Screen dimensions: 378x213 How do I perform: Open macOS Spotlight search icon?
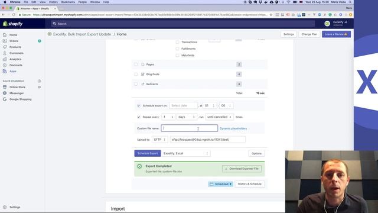350,2
